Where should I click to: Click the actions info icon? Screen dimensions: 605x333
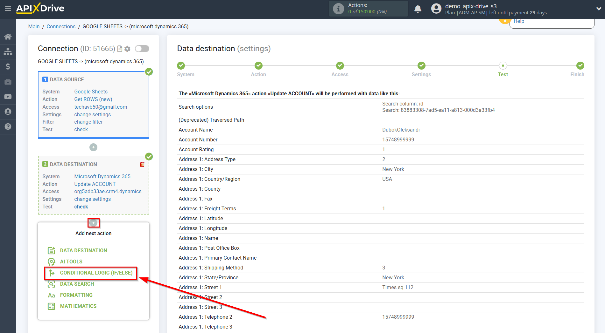coord(338,9)
